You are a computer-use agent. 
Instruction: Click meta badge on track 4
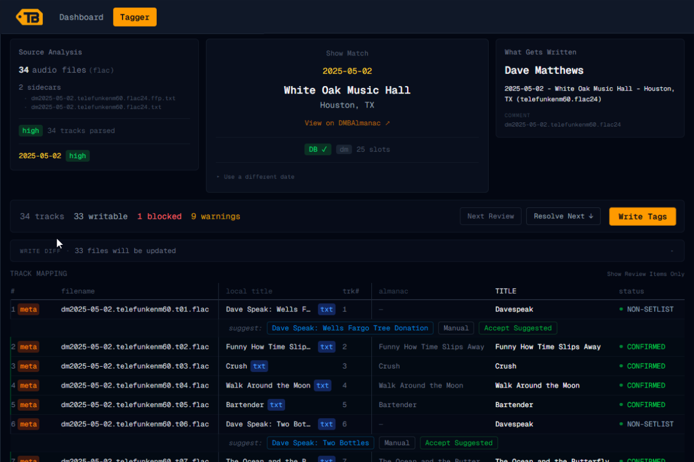28,386
